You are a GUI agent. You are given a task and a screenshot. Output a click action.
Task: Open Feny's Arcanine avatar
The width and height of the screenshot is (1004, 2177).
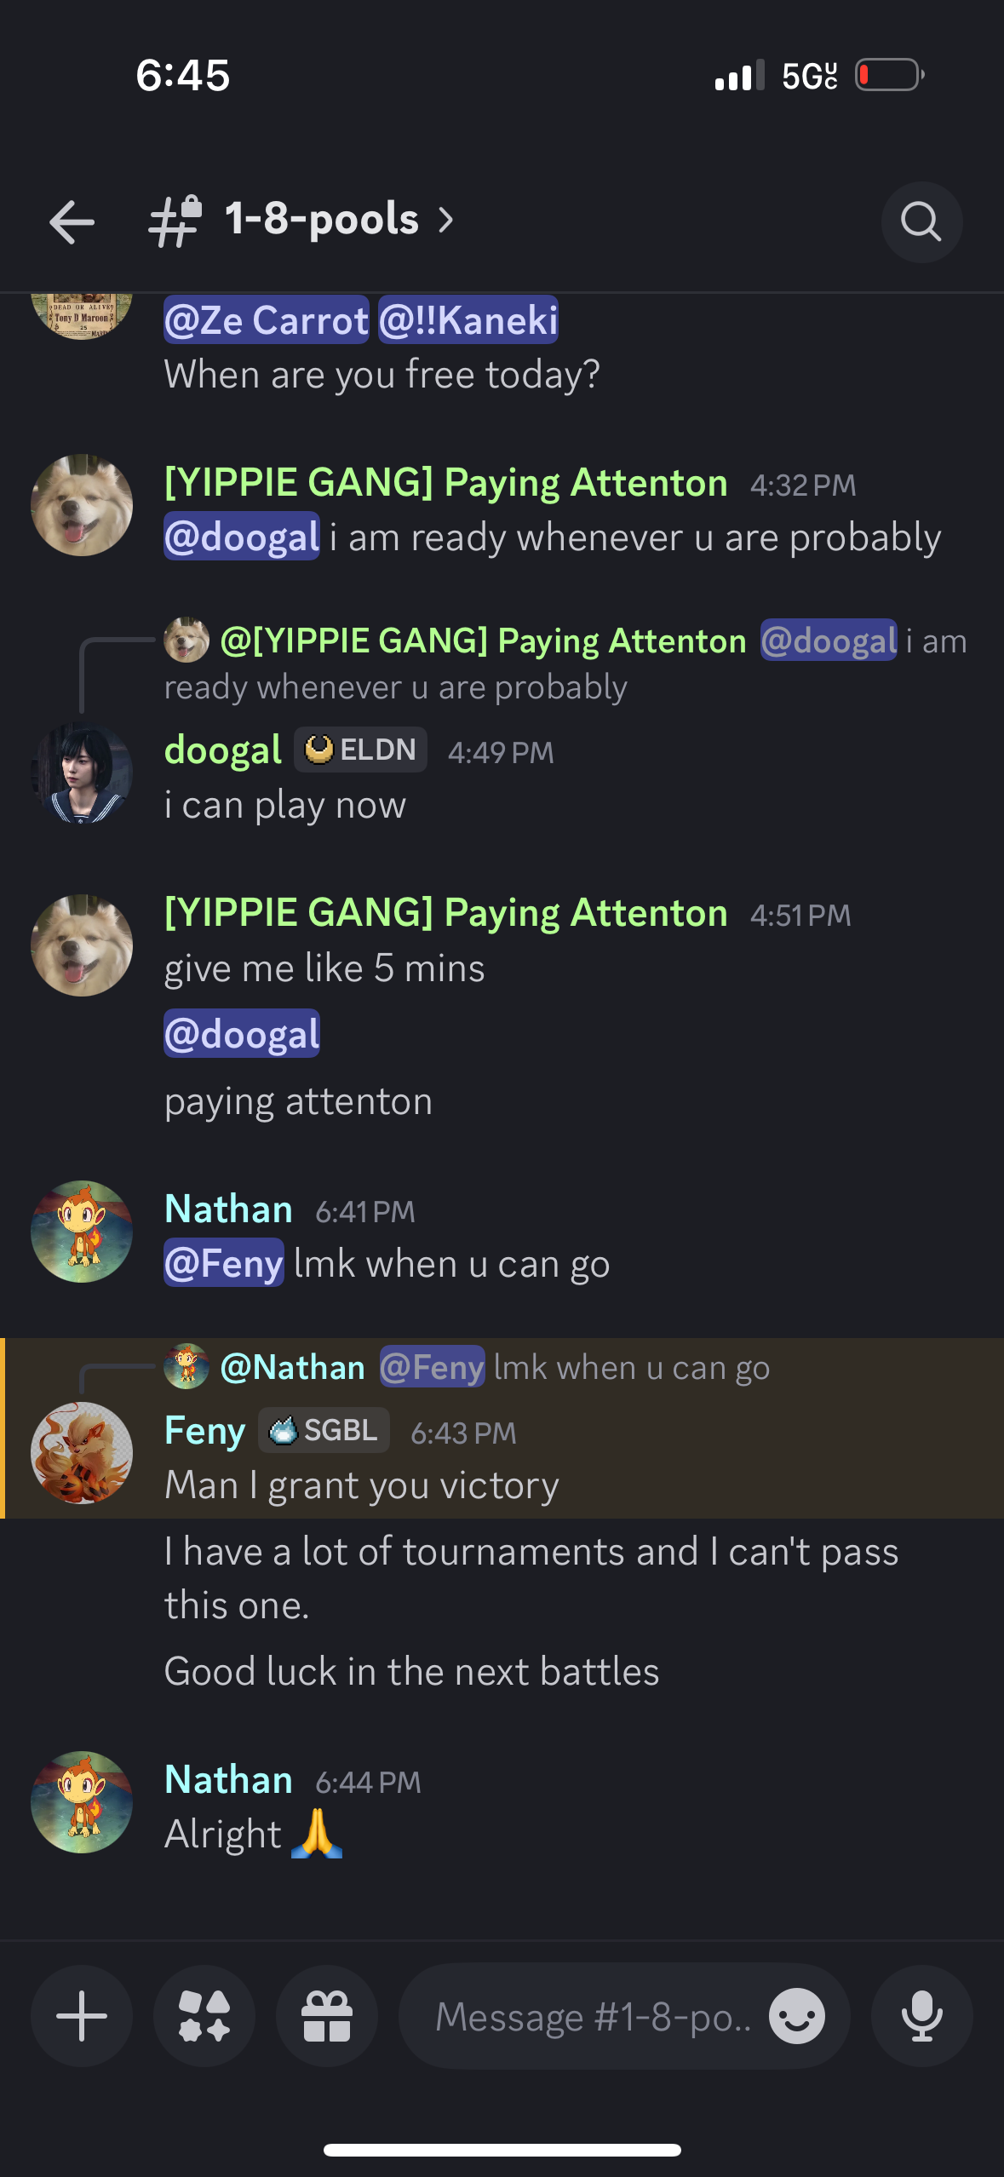point(82,1453)
